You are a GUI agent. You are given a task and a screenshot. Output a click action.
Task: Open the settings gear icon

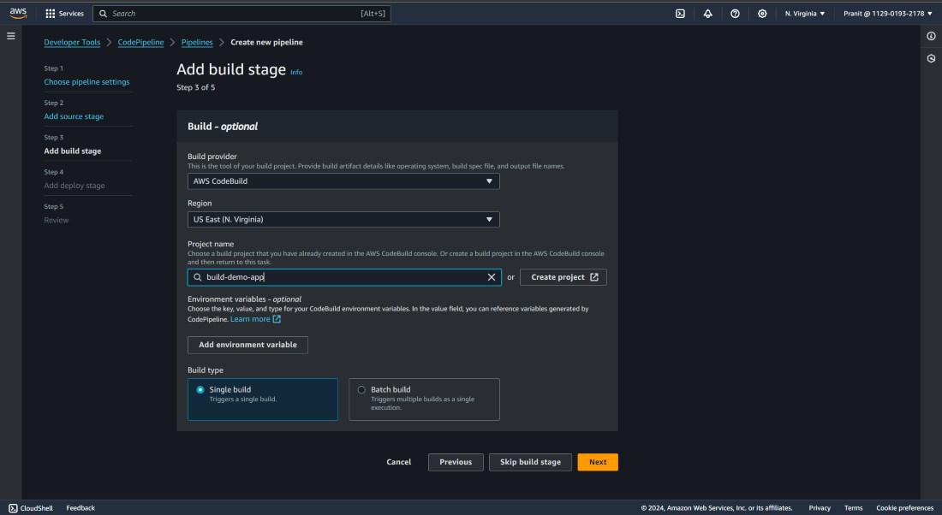coord(762,13)
